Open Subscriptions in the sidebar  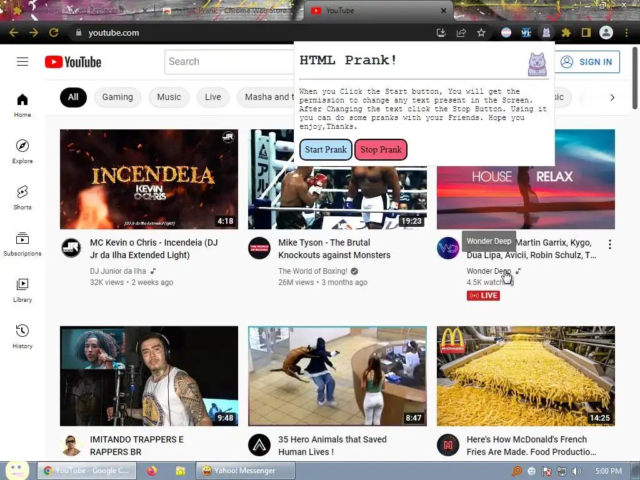point(22,244)
